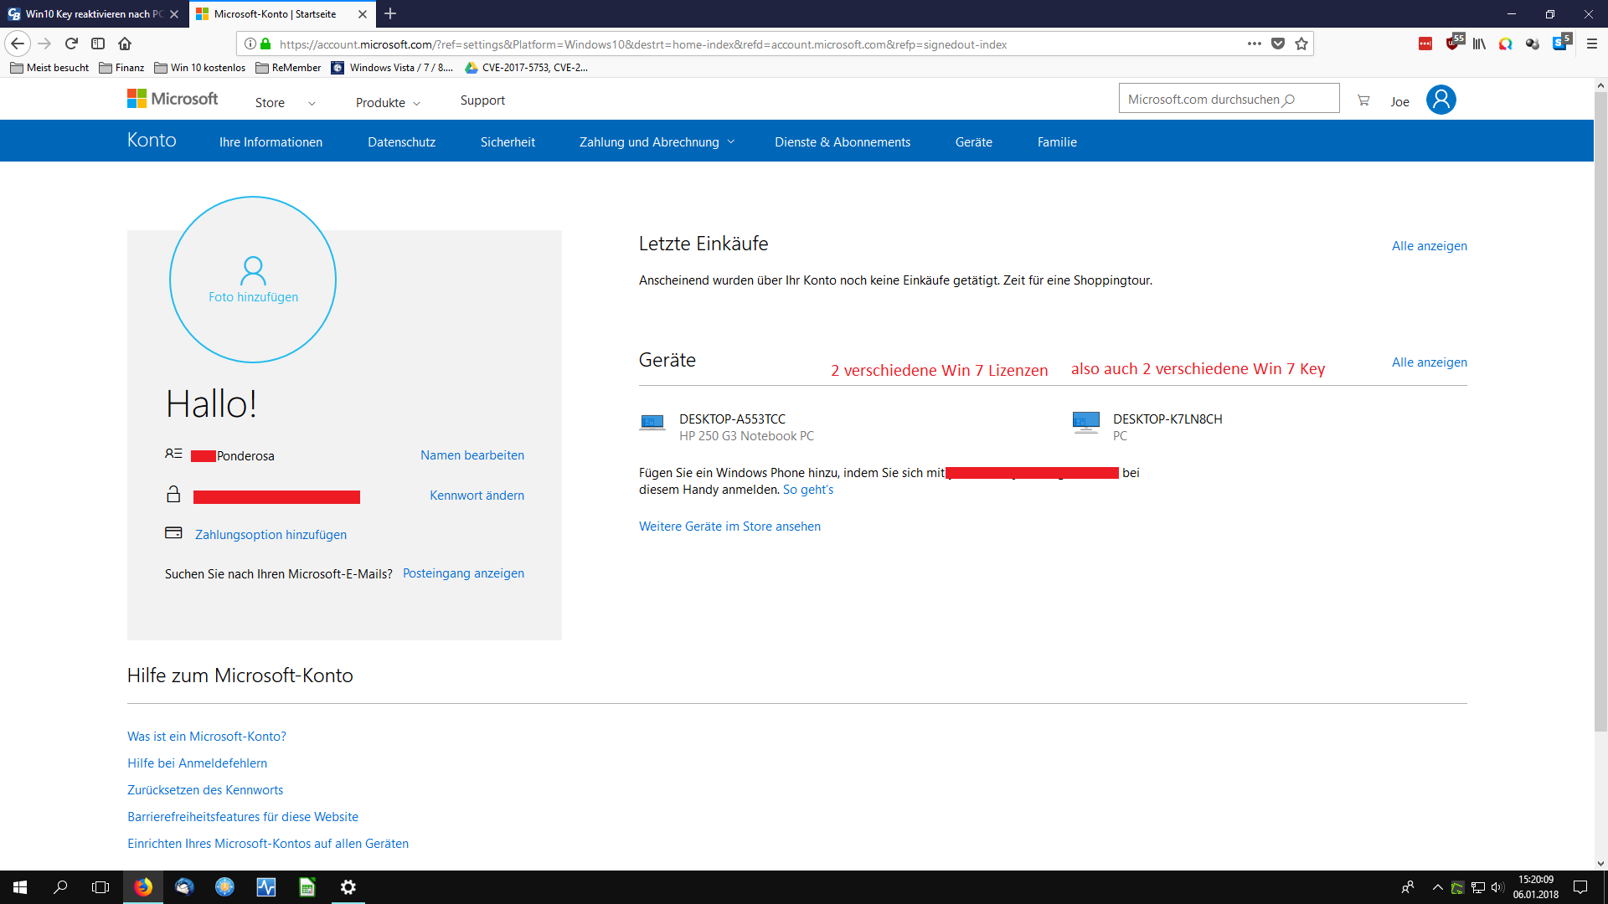Open the Sicherheit tab
This screenshot has height=904, width=1608.
point(508,142)
